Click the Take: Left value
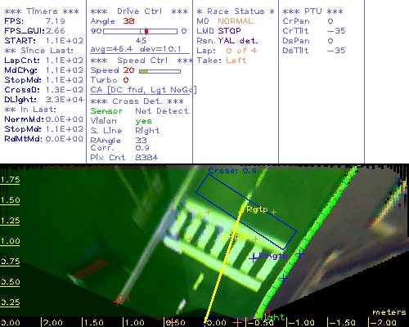Image resolution: width=409 pixels, height=327 pixels. tap(236, 60)
